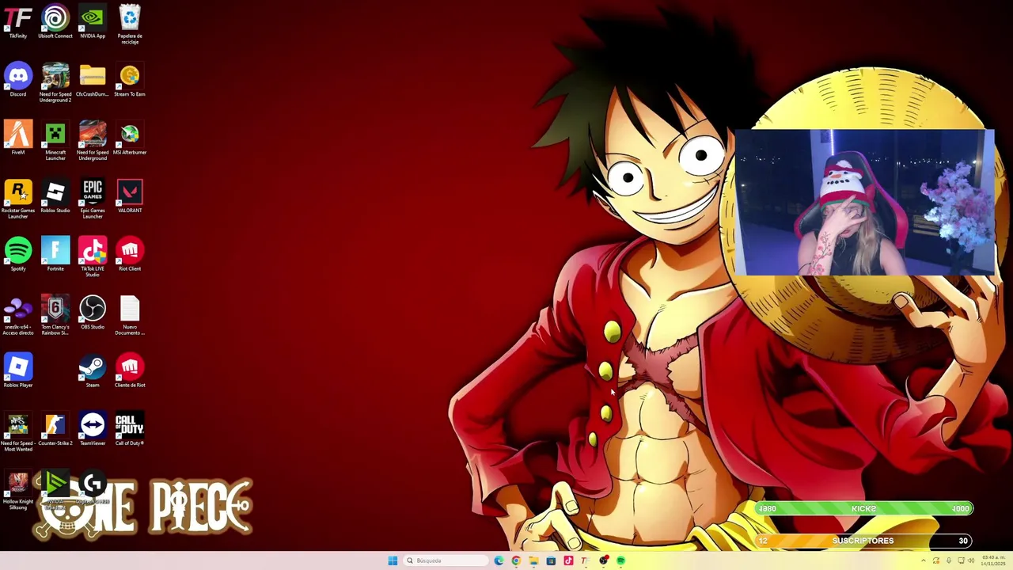Open the Logitech G HUB desktop icon
This screenshot has width=1013, height=570.
pos(93,484)
